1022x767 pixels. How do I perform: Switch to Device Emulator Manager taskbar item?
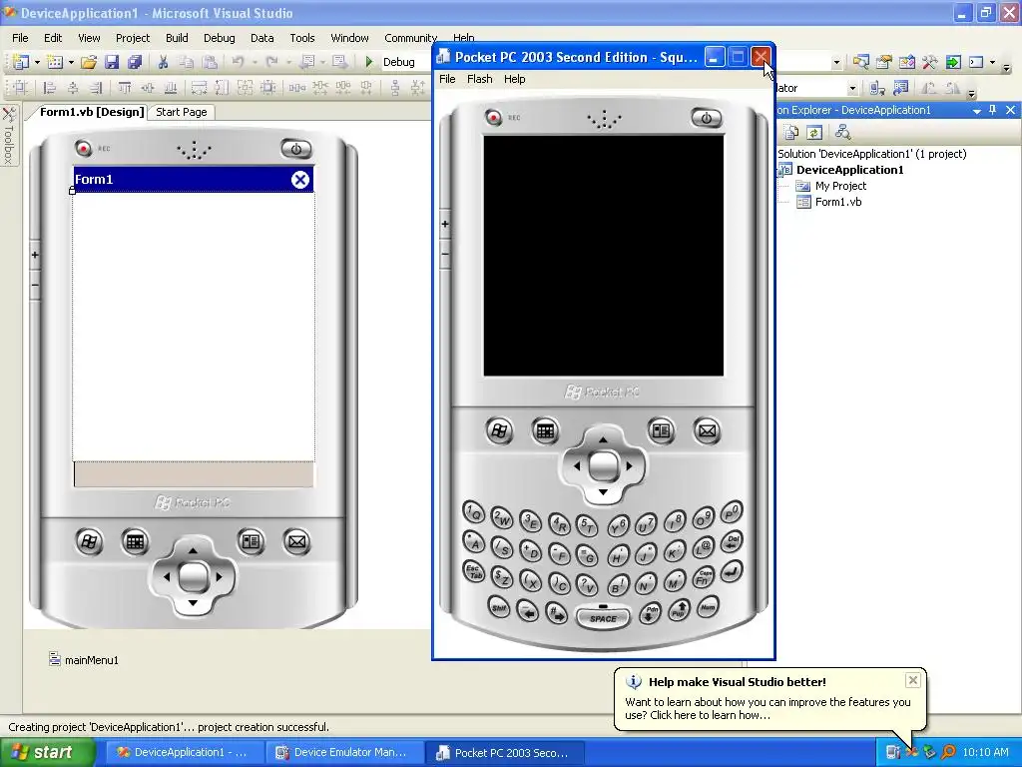pos(343,753)
